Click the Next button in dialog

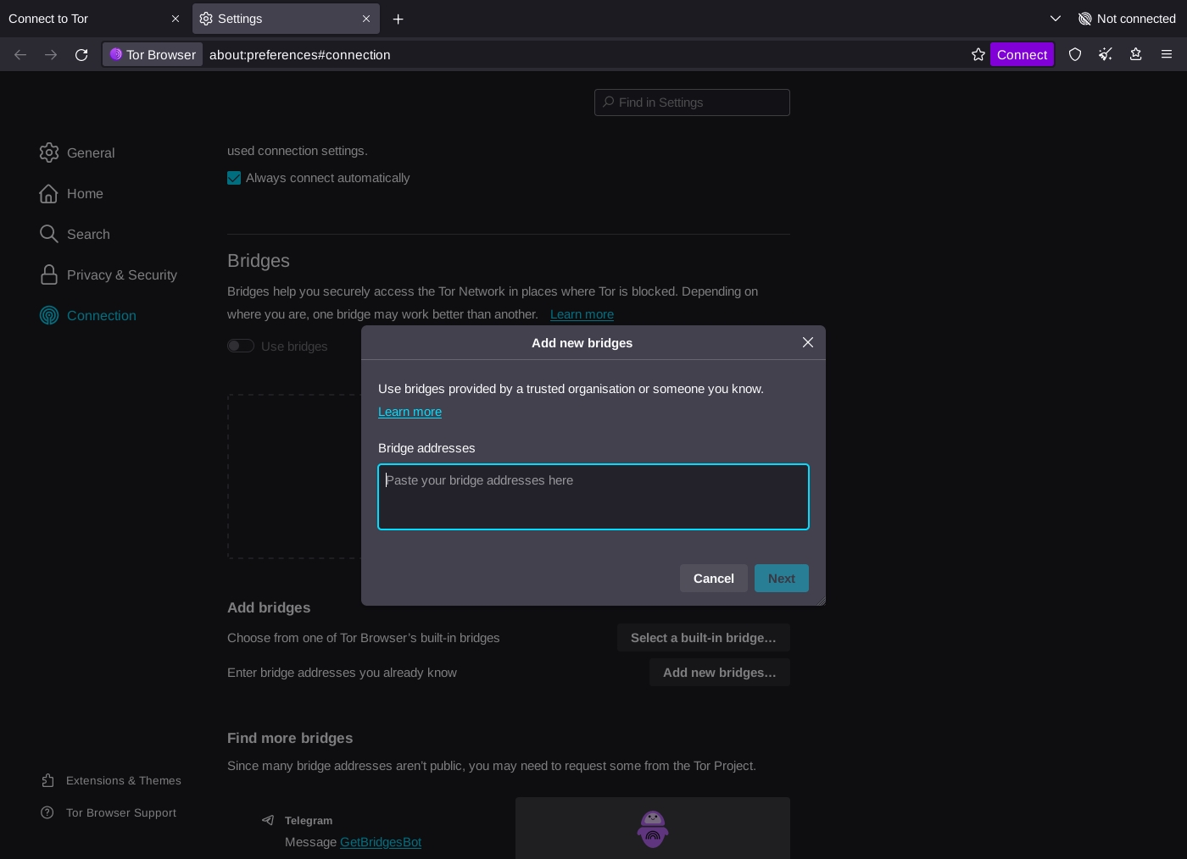pyautogui.click(x=781, y=579)
